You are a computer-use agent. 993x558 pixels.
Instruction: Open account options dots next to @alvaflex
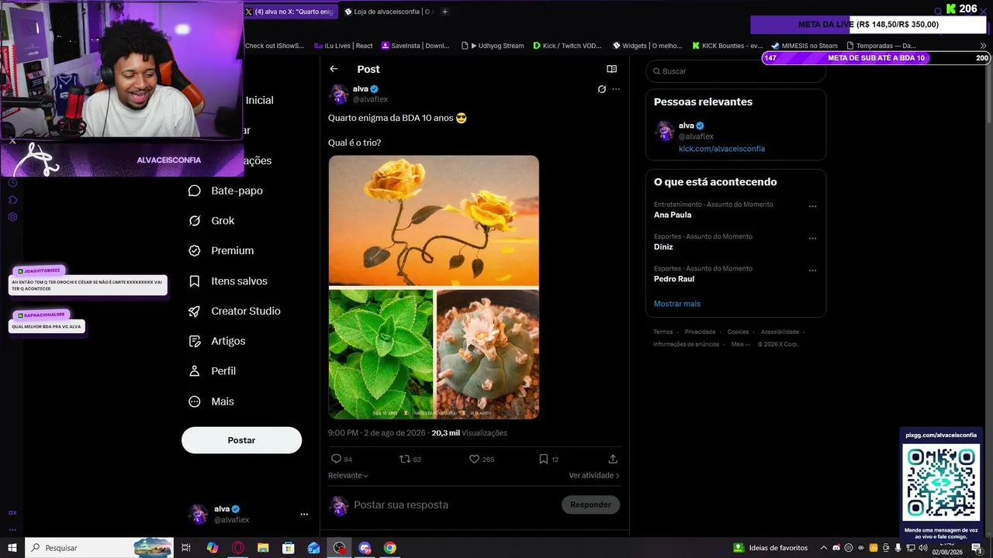click(x=304, y=514)
